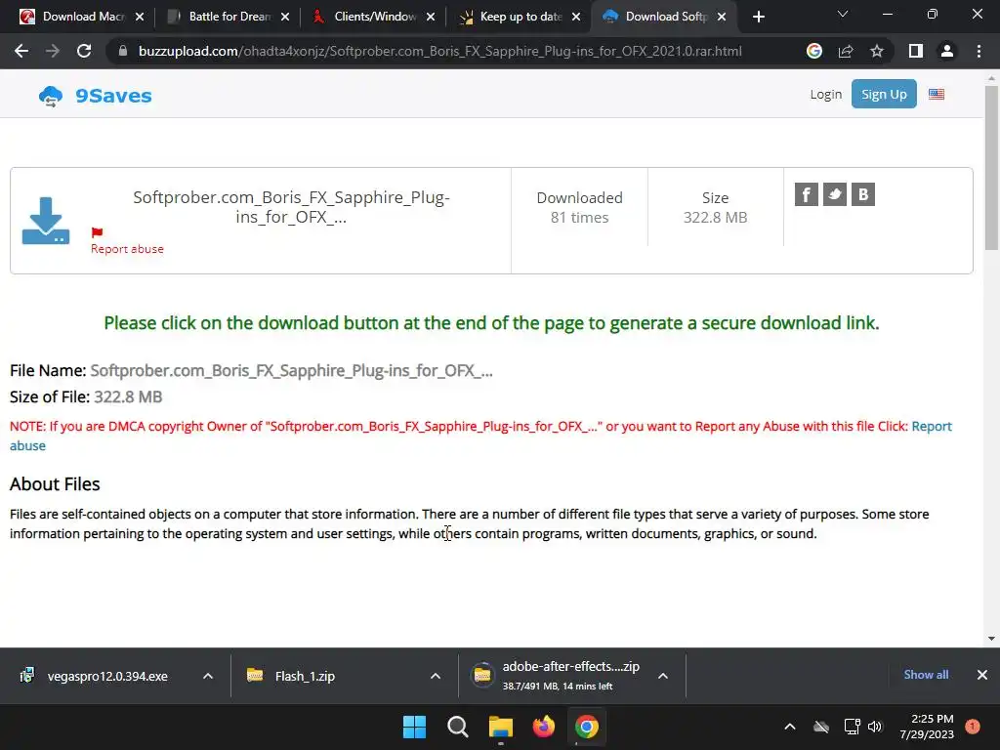The height and width of the screenshot is (750, 1000).
Task: Toggle the browser side panel icon
Action: click(916, 51)
